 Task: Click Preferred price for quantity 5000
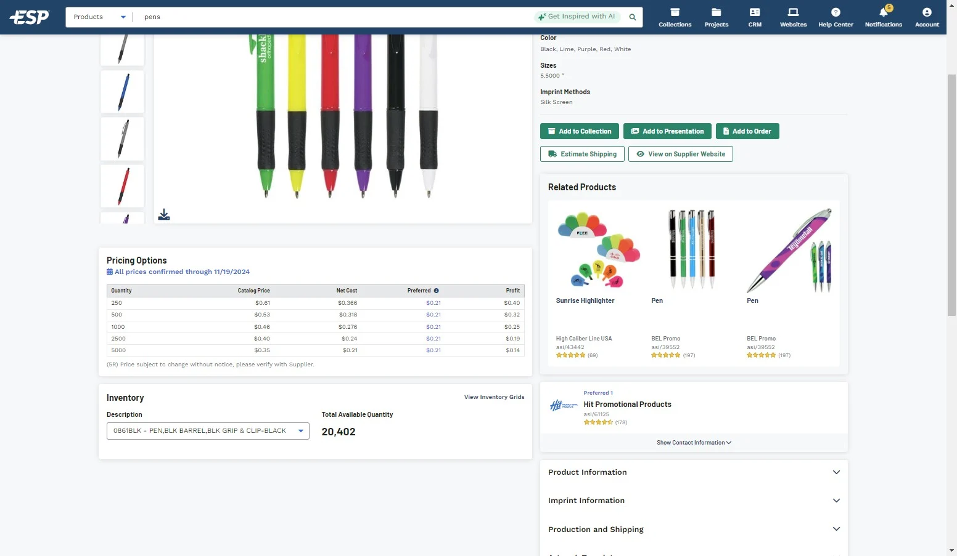pyautogui.click(x=433, y=350)
